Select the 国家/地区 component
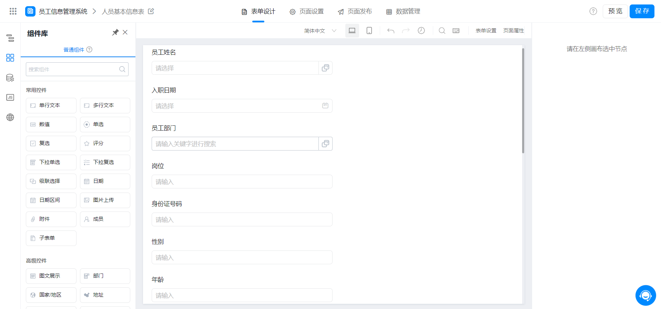This screenshot has width=661, height=309. click(x=51, y=295)
